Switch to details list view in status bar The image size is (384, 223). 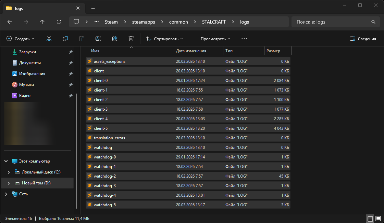coord(370,218)
